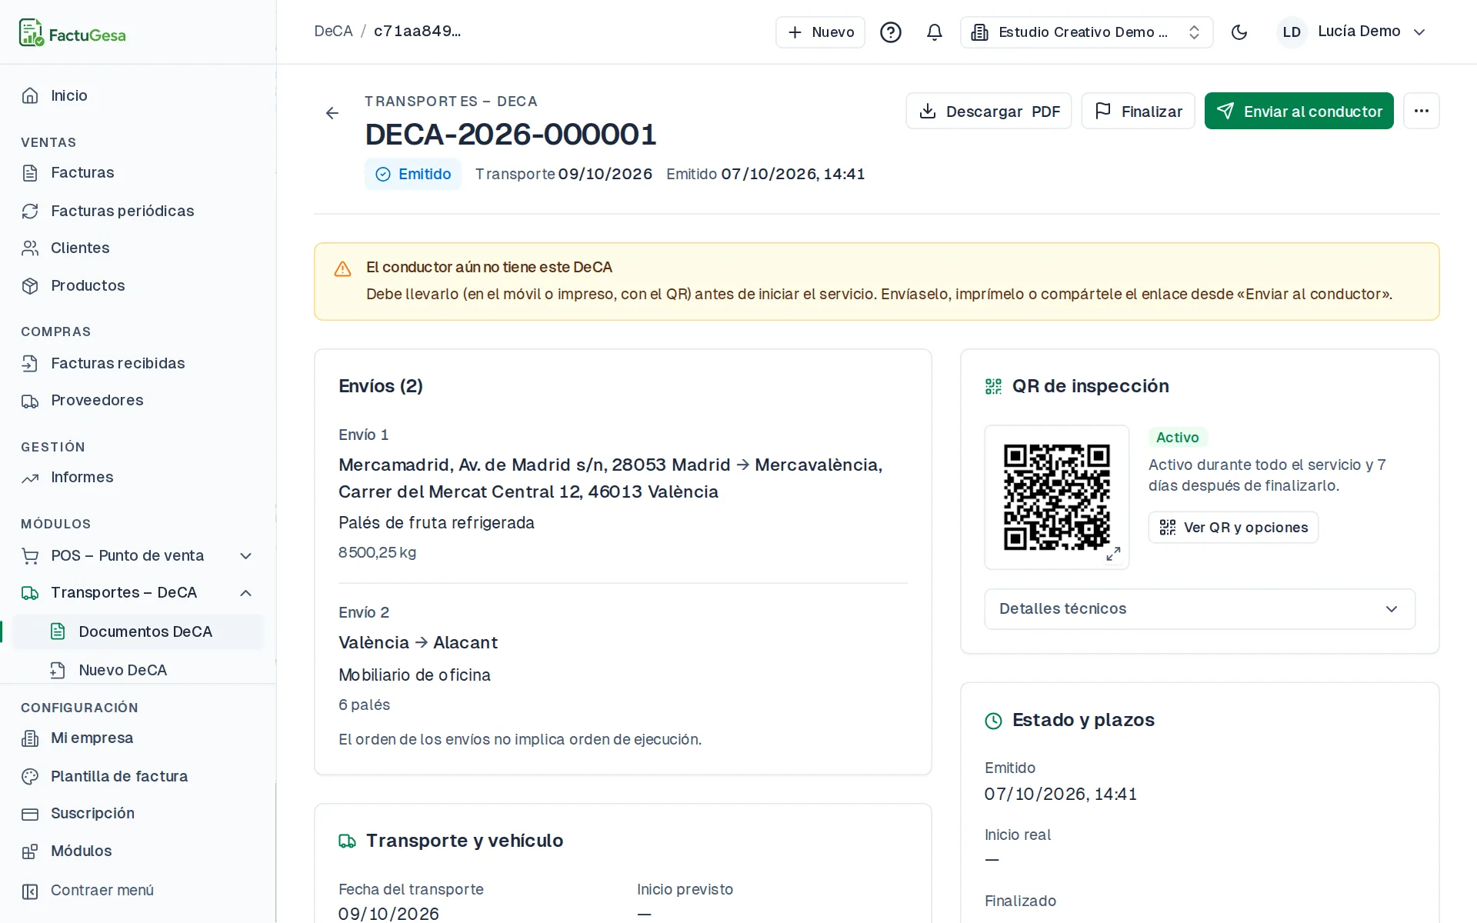Go to Facturas in the sidebar
The image size is (1477, 923).
coord(138,172)
